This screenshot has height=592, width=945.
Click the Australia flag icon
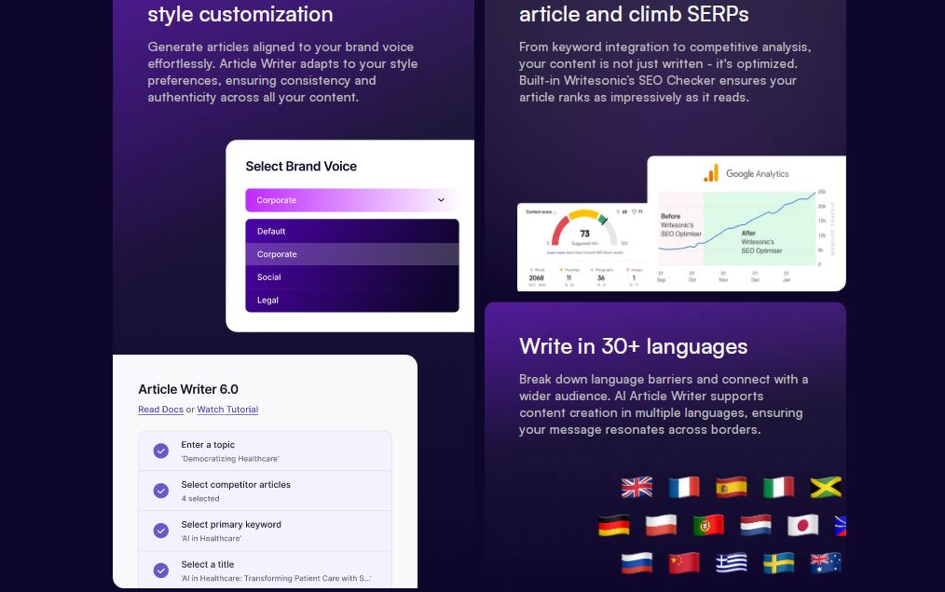tap(826, 563)
